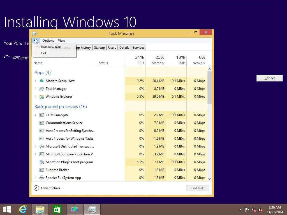The image size is (287, 215).
Task: Click Spooler SubSystem App printer icon
Action: click(42, 178)
